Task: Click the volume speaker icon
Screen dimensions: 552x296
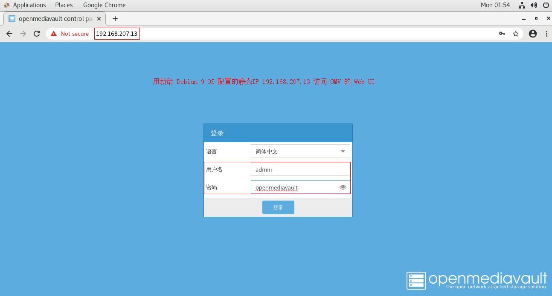Action: click(534, 5)
